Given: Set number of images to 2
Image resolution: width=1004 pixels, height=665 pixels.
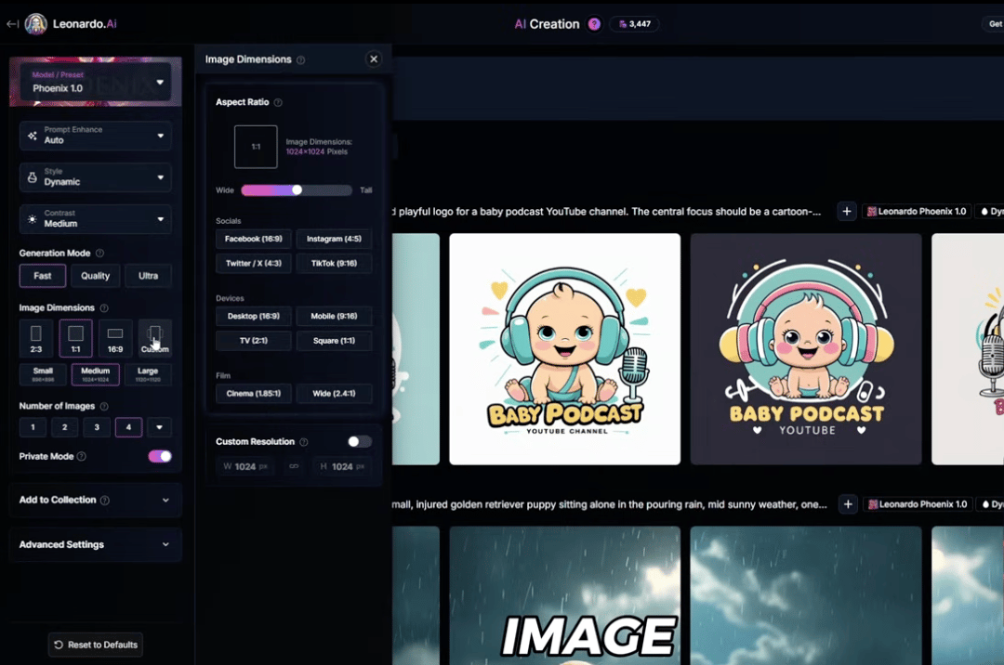Looking at the screenshot, I should [65, 427].
